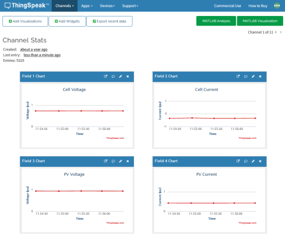Image resolution: width=285 pixels, height=235 pixels.
Task: Click the PV Current chart title
Action: (206, 174)
